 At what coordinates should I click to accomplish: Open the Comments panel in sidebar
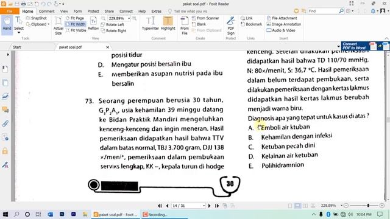coord(5,109)
